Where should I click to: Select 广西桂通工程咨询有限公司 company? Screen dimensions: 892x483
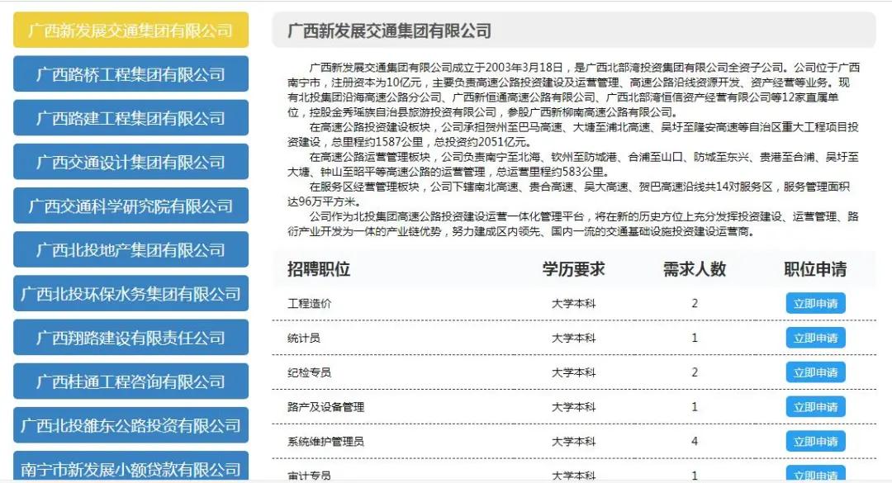click(130, 381)
